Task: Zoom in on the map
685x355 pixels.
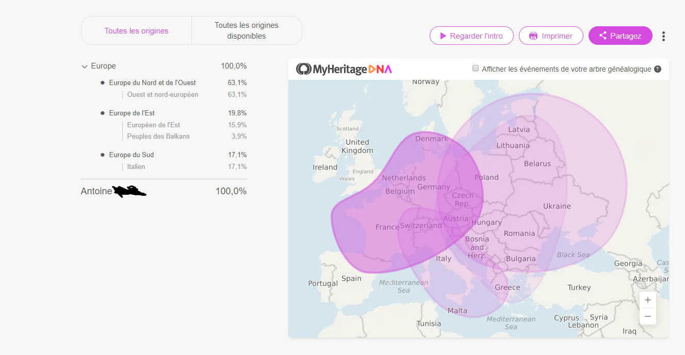Action: 648,300
